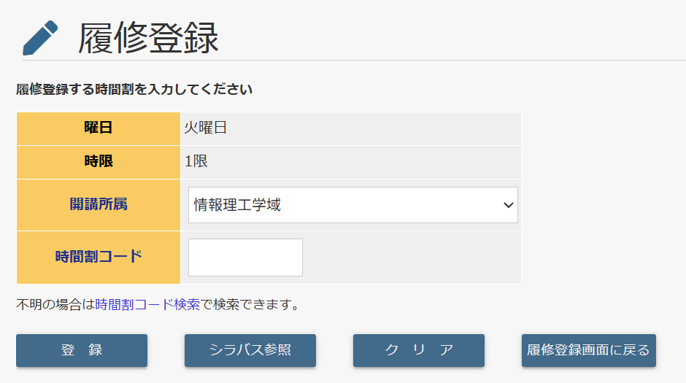Go back via the 履修登録画面に戻る button
686x383 pixels.
(x=589, y=350)
